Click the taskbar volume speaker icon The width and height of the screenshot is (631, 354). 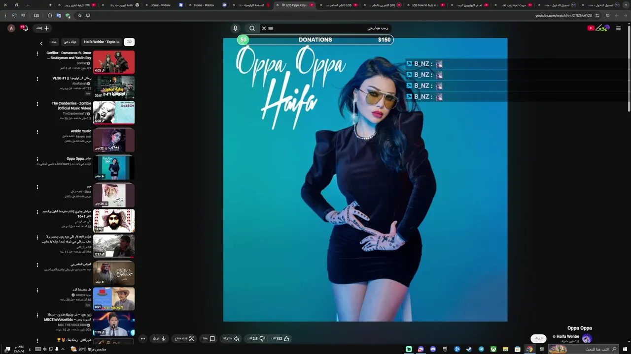click(x=44, y=349)
